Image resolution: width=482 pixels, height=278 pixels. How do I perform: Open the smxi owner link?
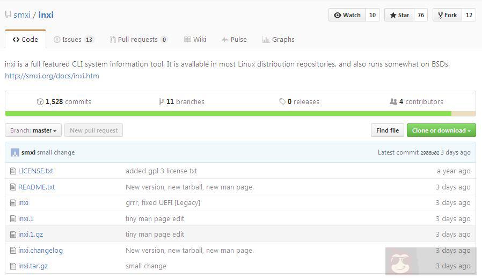click(22, 15)
